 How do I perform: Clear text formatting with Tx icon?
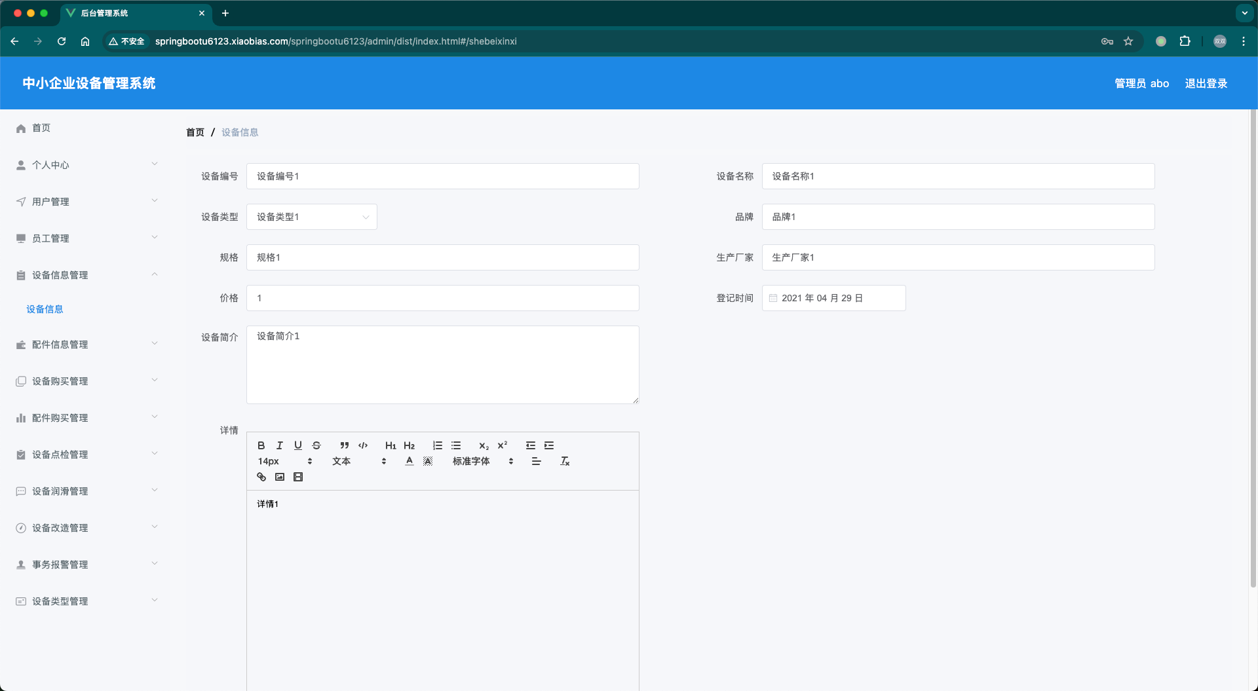[x=565, y=461]
